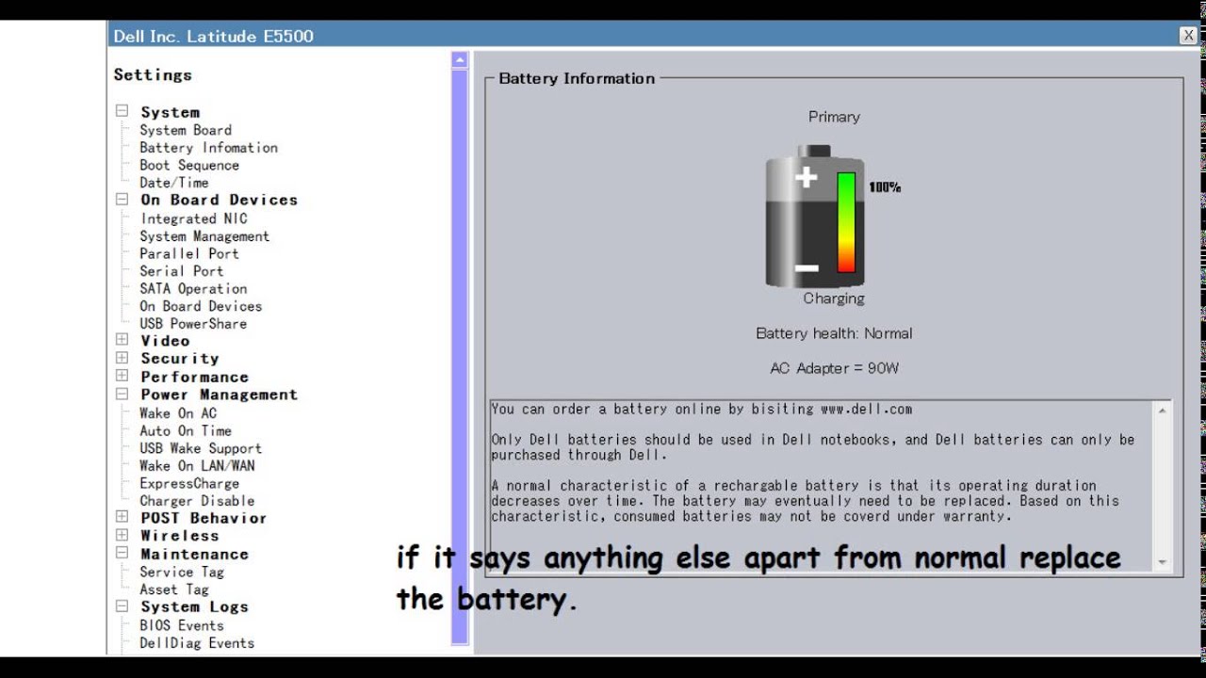Select System Management entry
The width and height of the screenshot is (1206, 678).
[204, 236]
